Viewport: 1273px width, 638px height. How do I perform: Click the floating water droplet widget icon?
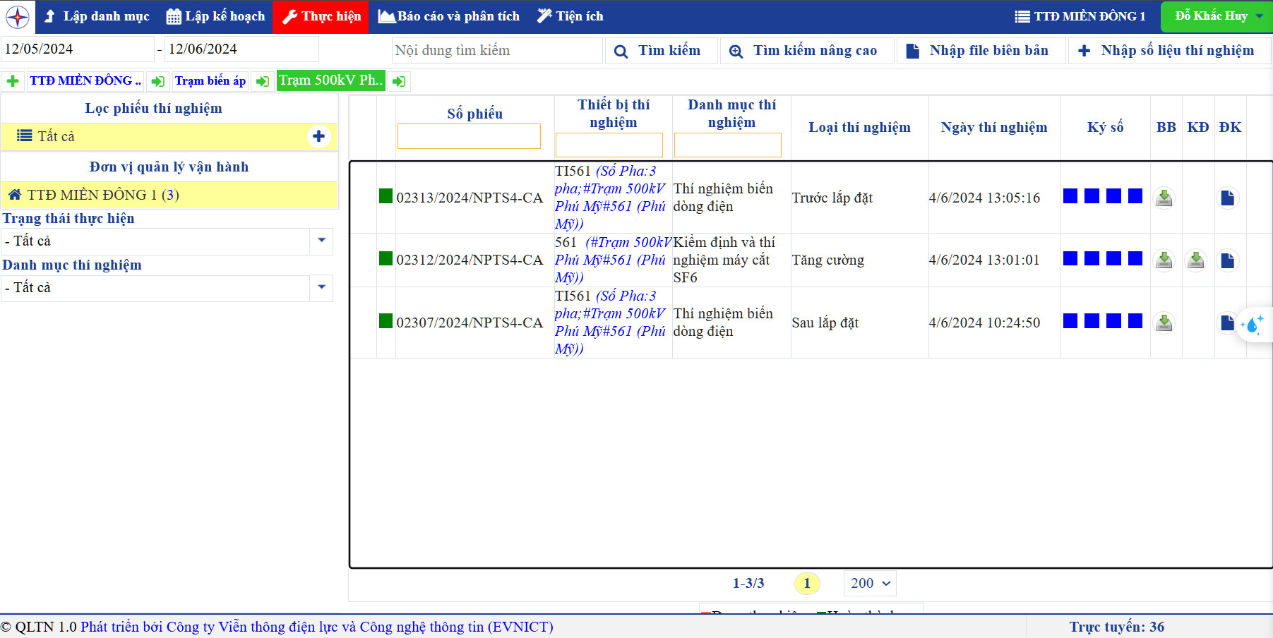1253,325
